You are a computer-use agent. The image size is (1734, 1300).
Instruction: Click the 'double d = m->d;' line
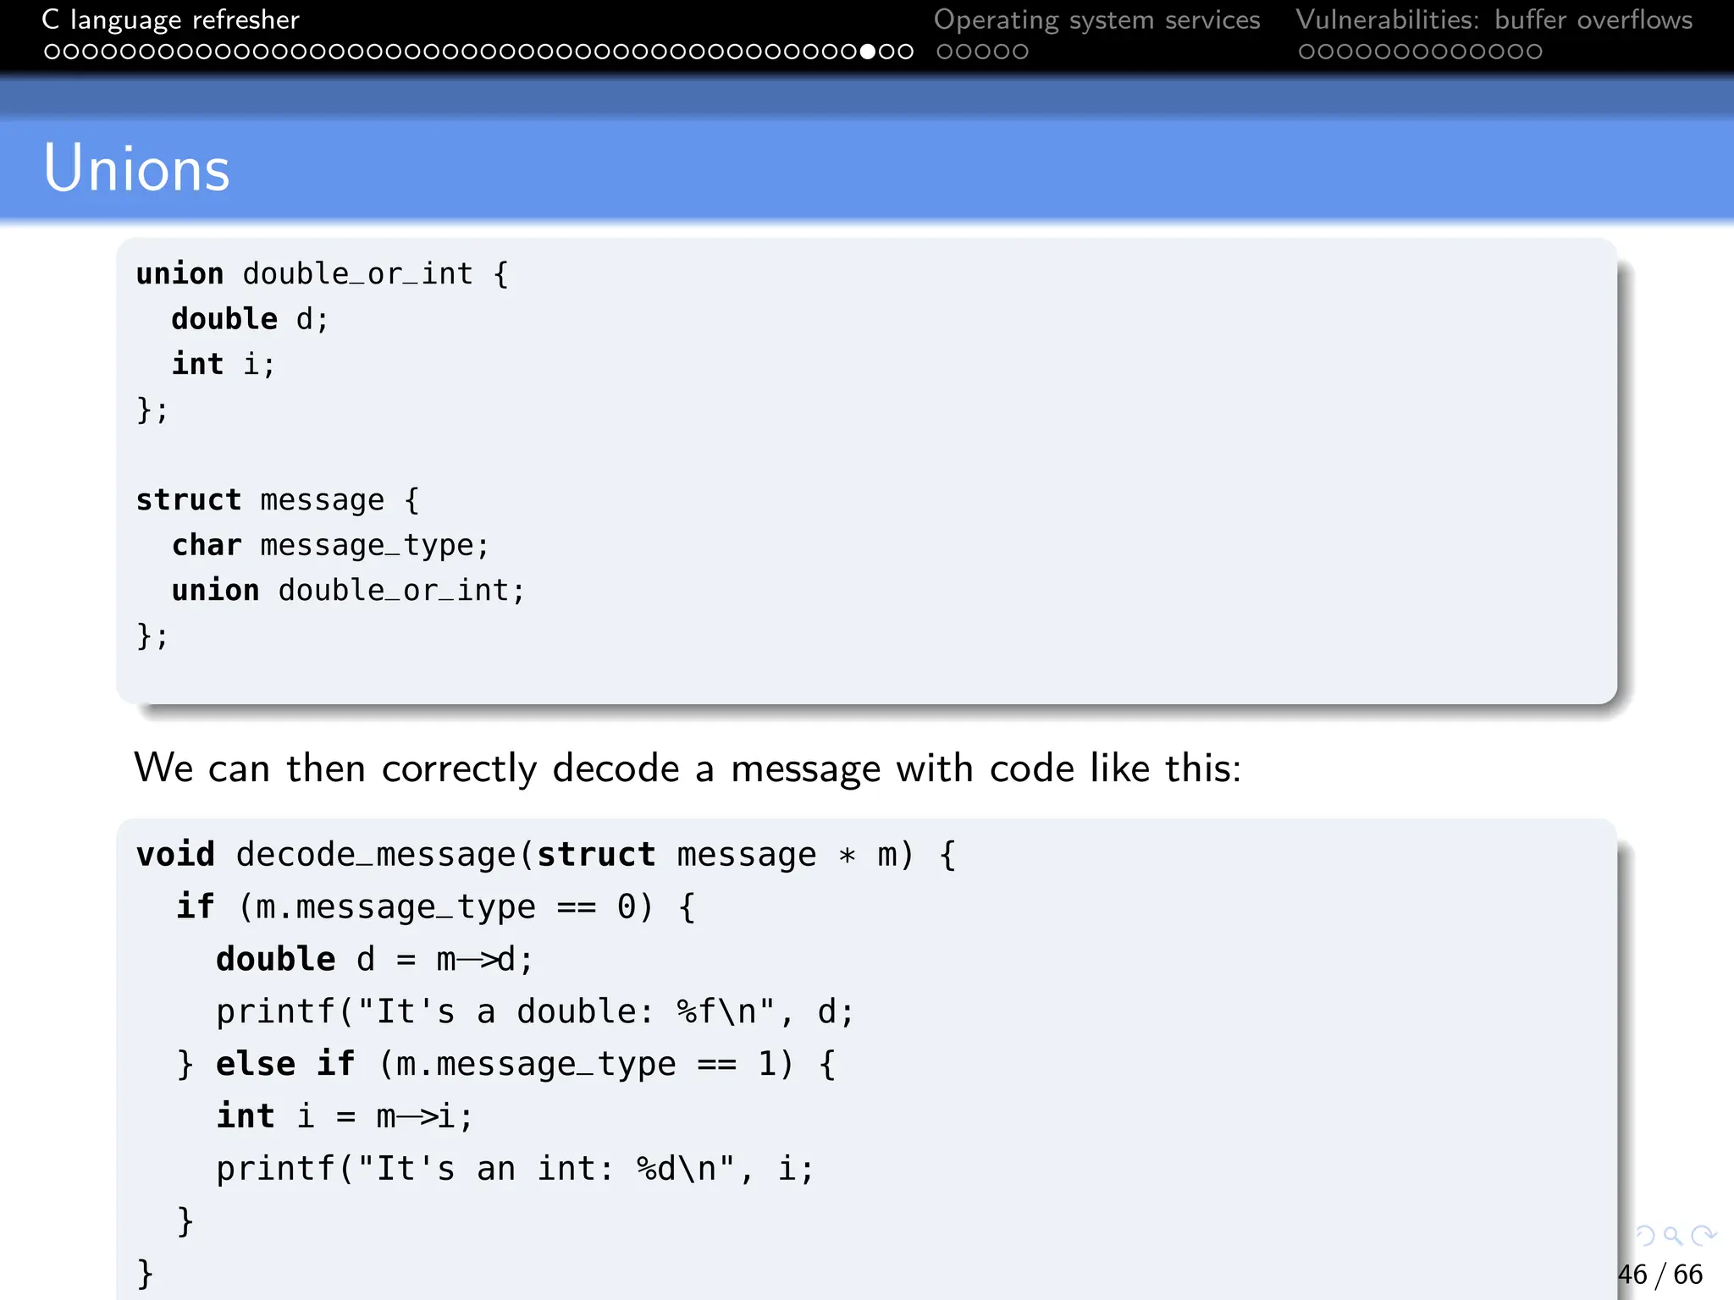pos(375,960)
